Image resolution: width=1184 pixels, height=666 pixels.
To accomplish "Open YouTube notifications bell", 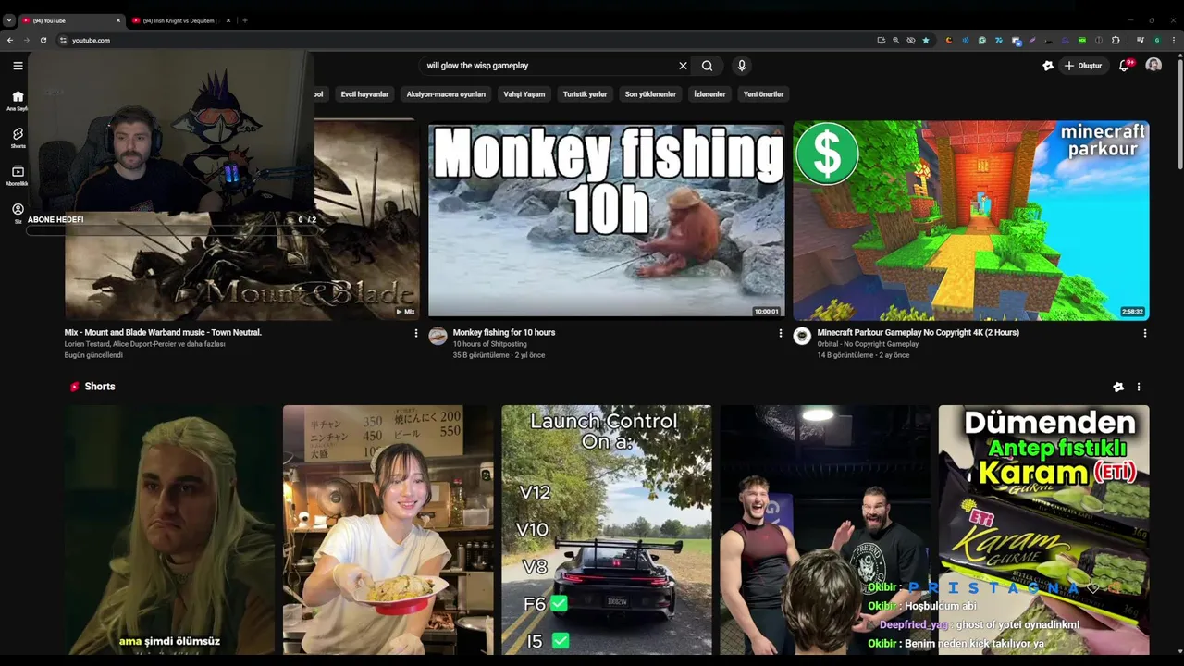I will click(1124, 66).
